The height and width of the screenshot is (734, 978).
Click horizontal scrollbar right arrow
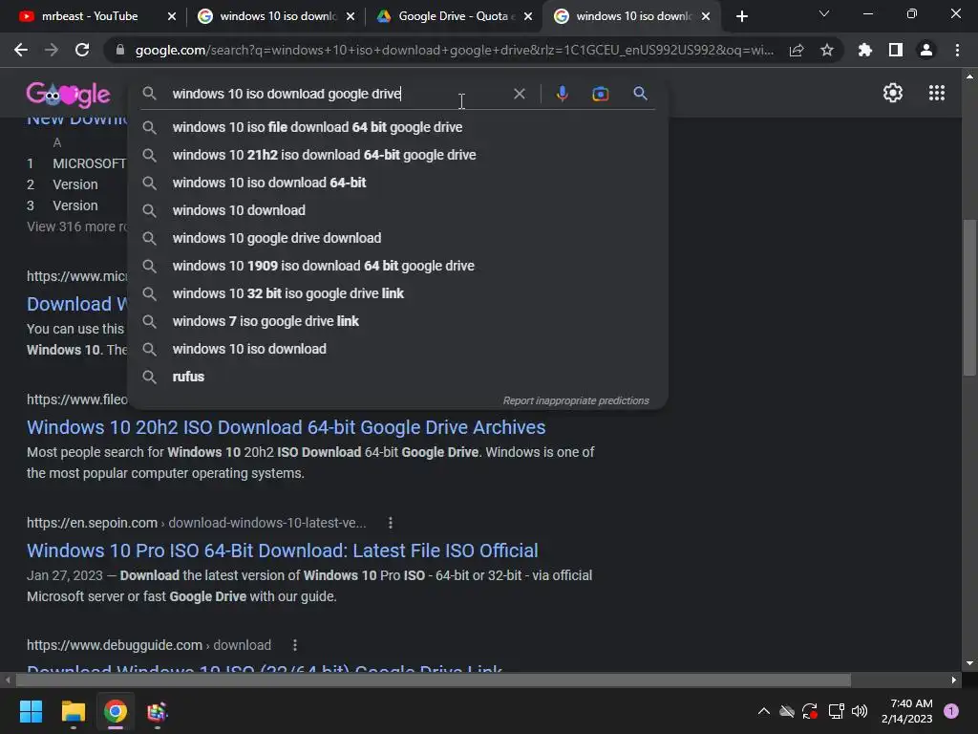pyautogui.click(x=954, y=680)
